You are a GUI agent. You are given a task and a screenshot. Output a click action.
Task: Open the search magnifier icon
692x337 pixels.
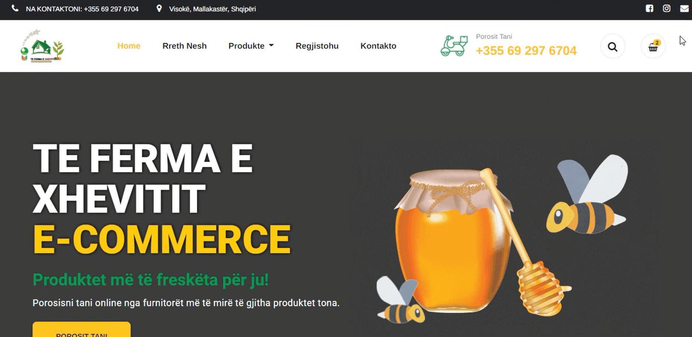click(x=613, y=47)
